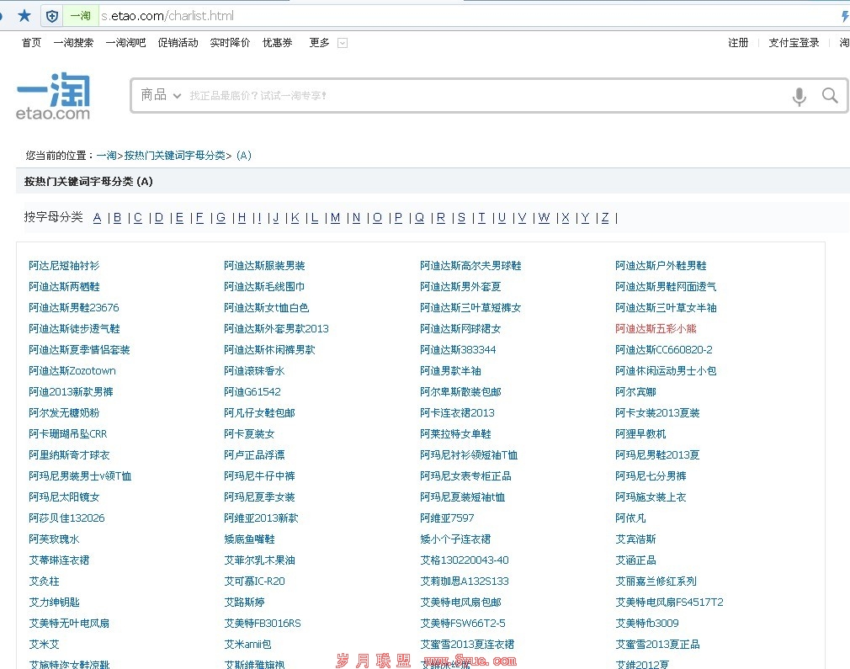Image resolution: width=850 pixels, height=669 pixels.
Task: Open the 促销活动 nav item
Action: coord(178,43)
